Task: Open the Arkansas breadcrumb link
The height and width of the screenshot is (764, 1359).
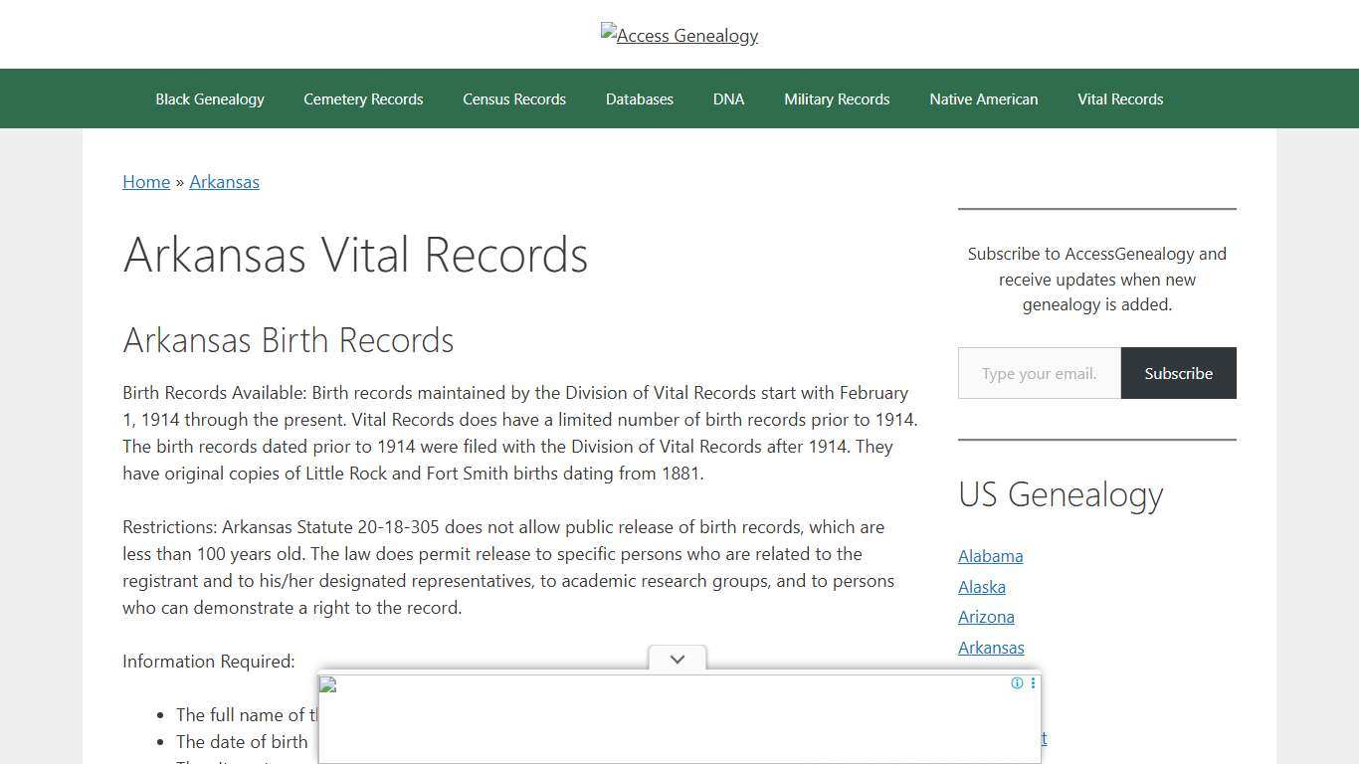Action: point(224,182)
